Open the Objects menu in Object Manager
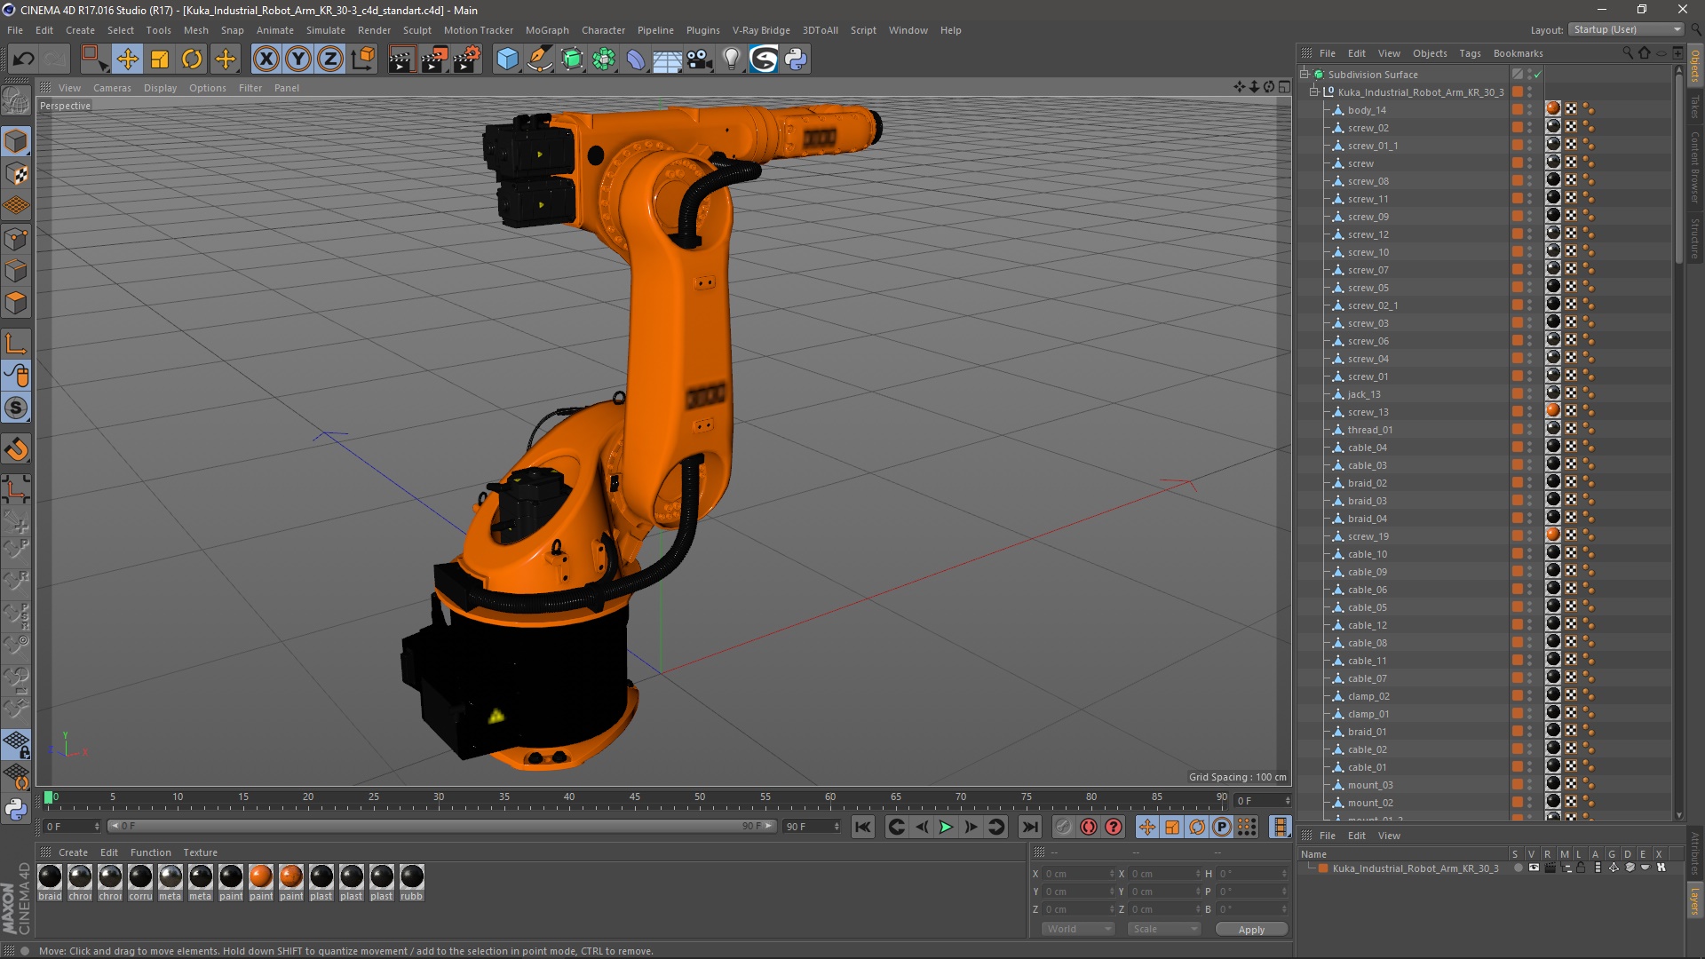The height and width of the screenshot is (959, 1705). 1430,53
